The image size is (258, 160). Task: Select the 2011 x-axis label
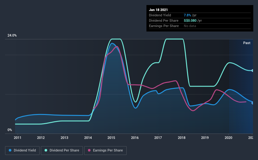tap(18, 138)
